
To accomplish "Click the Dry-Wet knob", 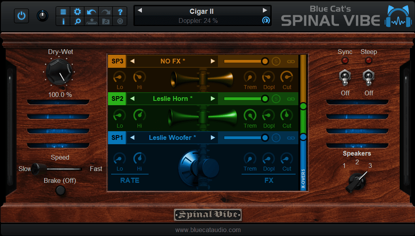I will [59, 73].
